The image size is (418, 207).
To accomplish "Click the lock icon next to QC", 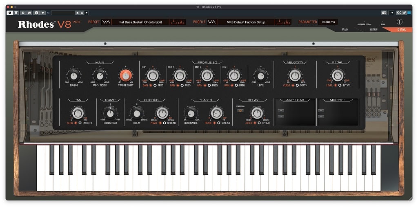I will [x=405, y=13].
